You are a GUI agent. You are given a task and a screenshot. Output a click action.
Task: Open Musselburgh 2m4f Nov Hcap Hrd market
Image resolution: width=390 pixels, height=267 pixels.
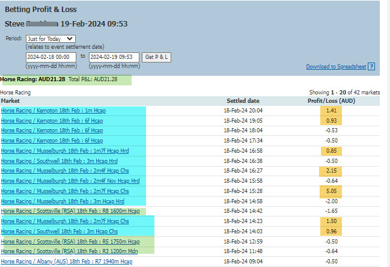click(70, 180)
